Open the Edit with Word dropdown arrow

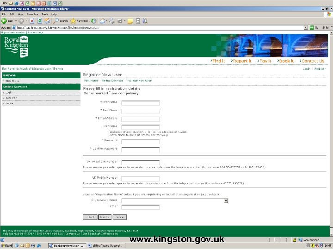coord(125,21)
